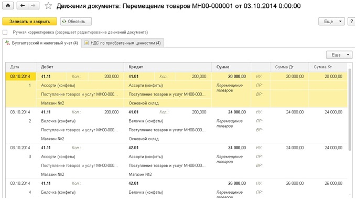Viewport: 356px width, 199px height.
Task: Click the green refresh arrows icon
Action: pyautogui.click(x=64, y=22)
